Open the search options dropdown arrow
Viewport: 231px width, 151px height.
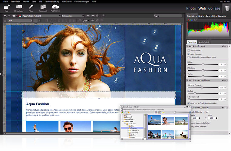tap(159, 16)
